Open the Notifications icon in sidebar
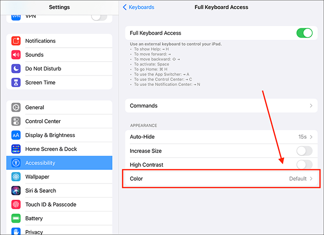This screenshot has height=235, width=324. (x=16, y=41)
